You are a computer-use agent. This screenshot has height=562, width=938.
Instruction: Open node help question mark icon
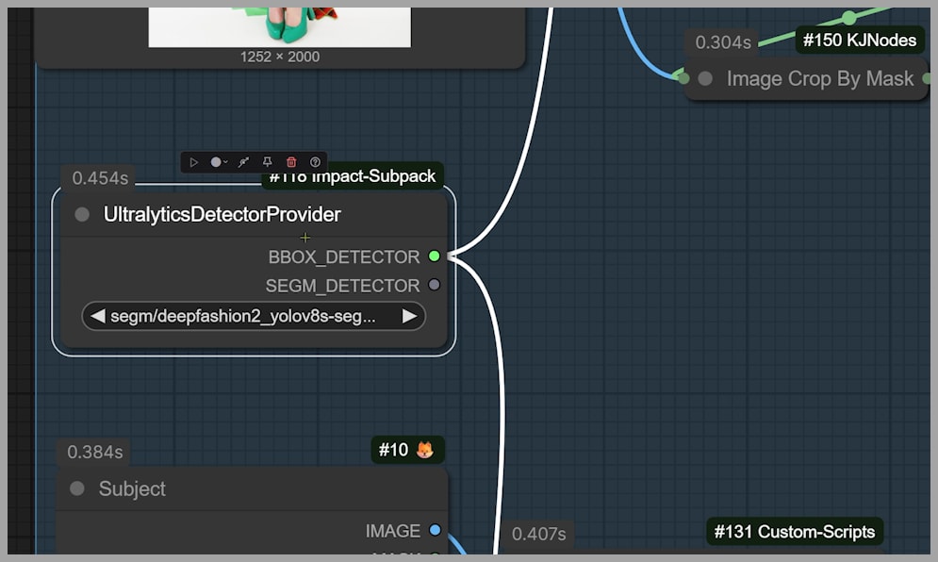(x=315, y=162)
